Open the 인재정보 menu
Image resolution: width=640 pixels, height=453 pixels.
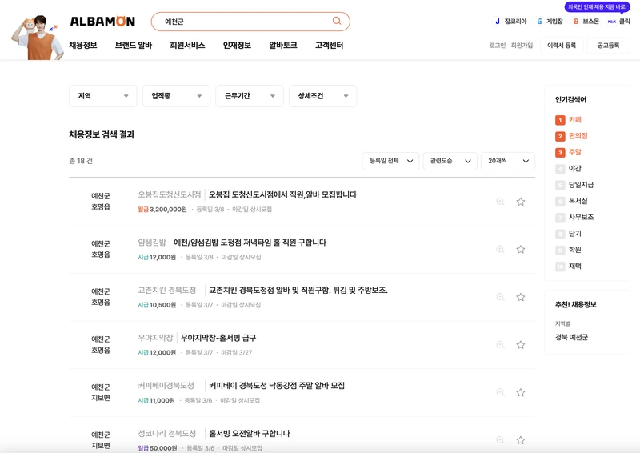[237, 46]
